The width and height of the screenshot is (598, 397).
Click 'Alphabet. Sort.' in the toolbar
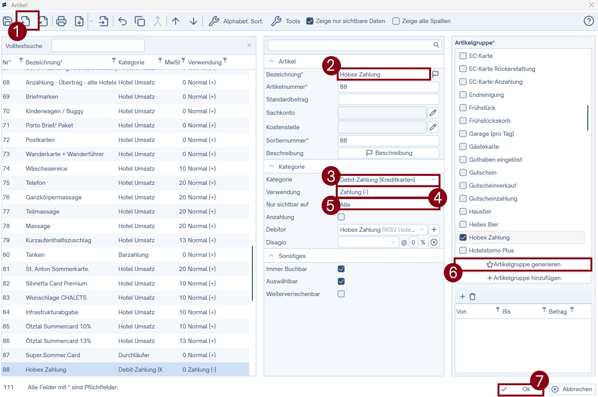pos(236,21)
